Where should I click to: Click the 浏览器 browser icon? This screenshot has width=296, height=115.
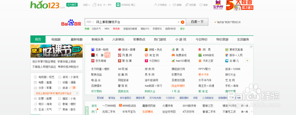click(x=187, y=5)
